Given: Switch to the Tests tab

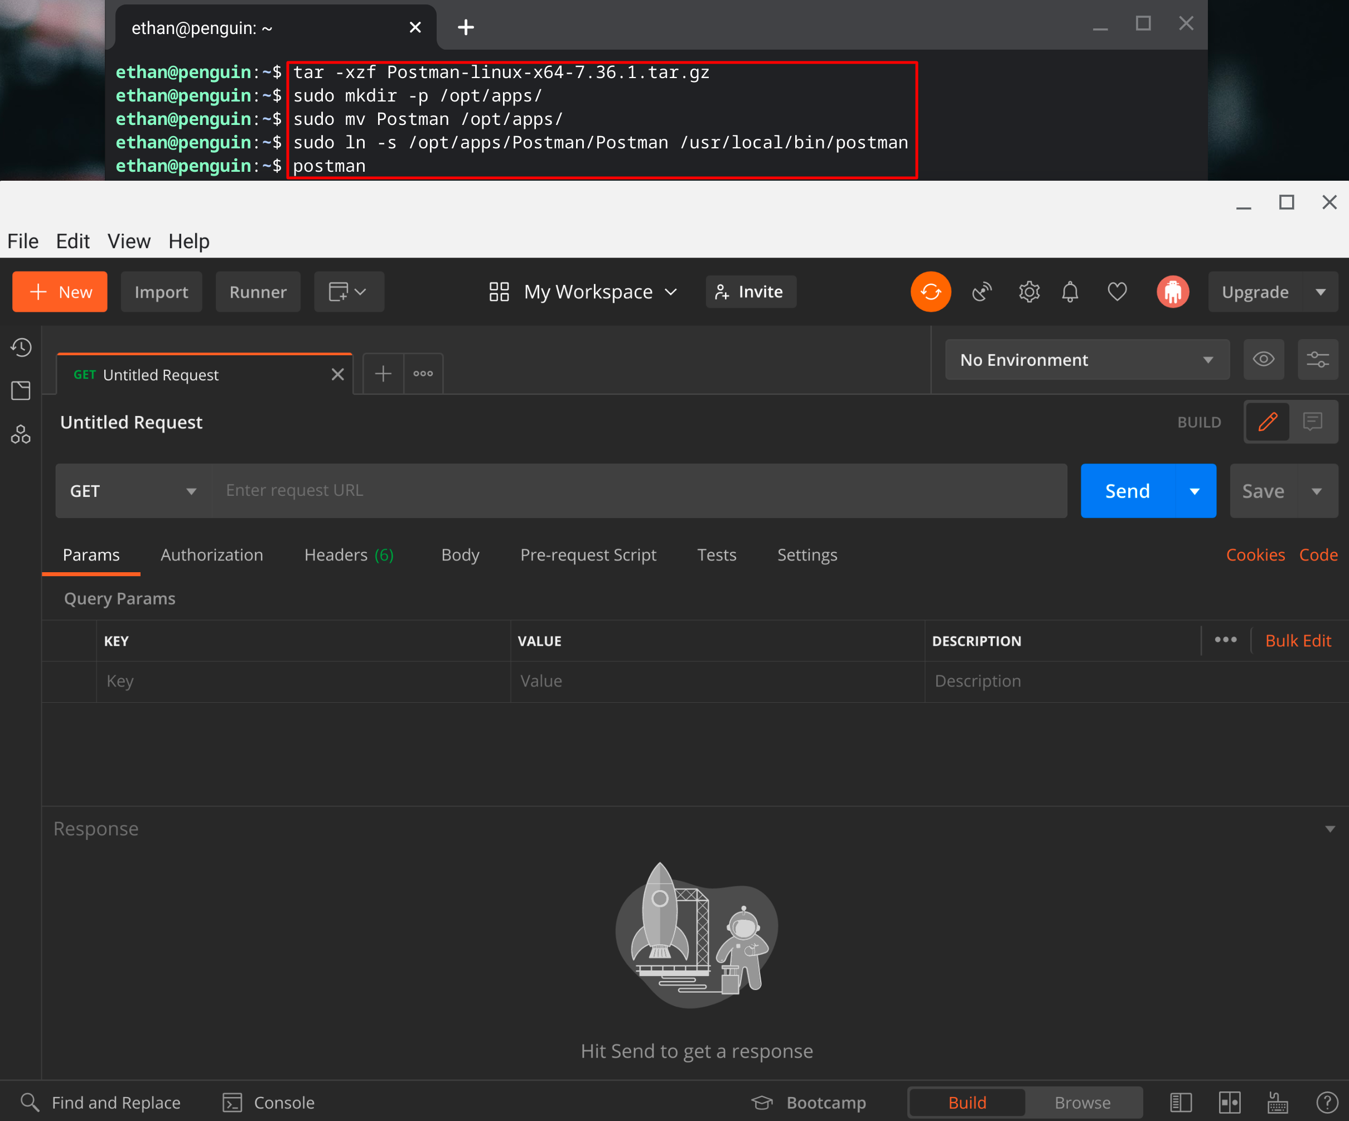Looking at the screenshot, I should (x=717, y=554).
